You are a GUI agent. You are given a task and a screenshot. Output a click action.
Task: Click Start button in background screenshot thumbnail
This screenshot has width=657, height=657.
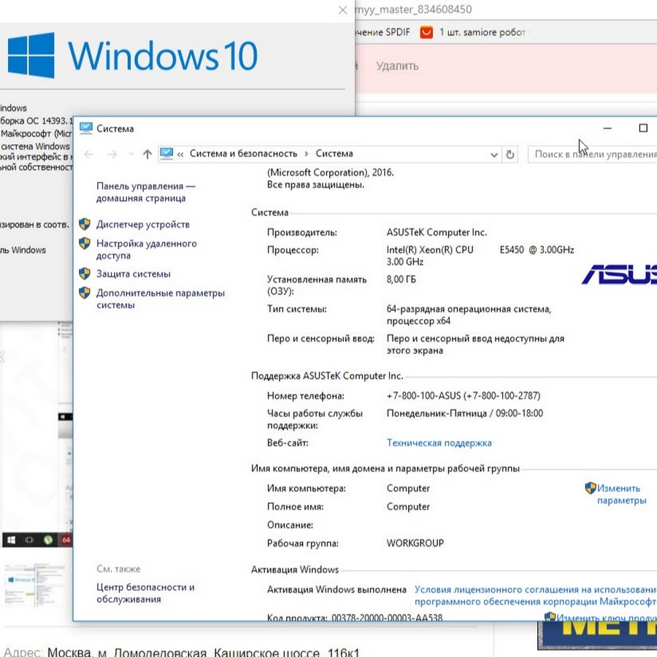[x=11, y=539]
